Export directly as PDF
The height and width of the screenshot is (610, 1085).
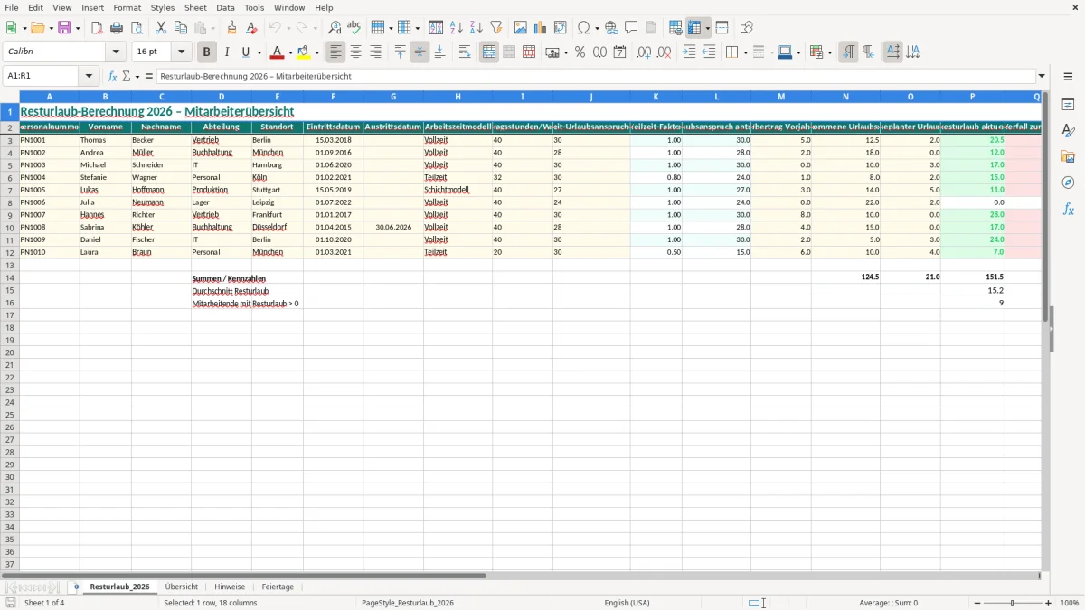pos(97,28)
